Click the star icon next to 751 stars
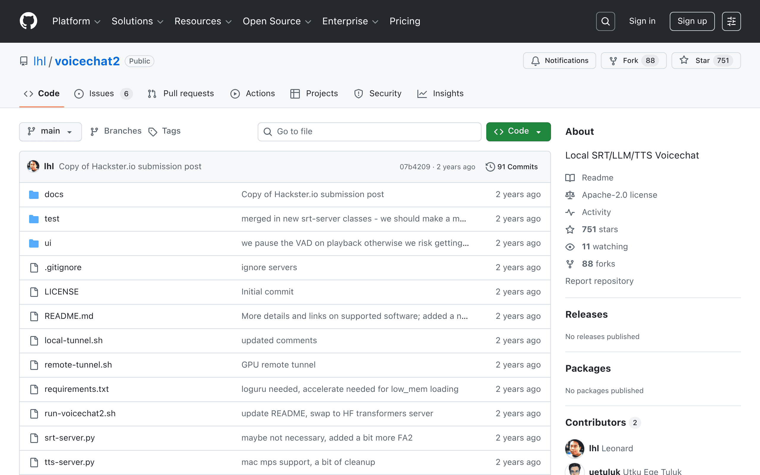The image size is (760, 475). [570, 230]
